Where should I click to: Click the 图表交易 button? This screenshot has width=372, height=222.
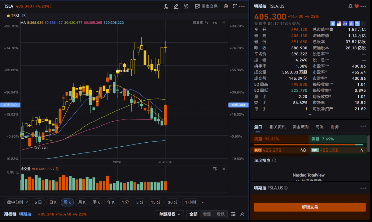[x=206, y=6]
